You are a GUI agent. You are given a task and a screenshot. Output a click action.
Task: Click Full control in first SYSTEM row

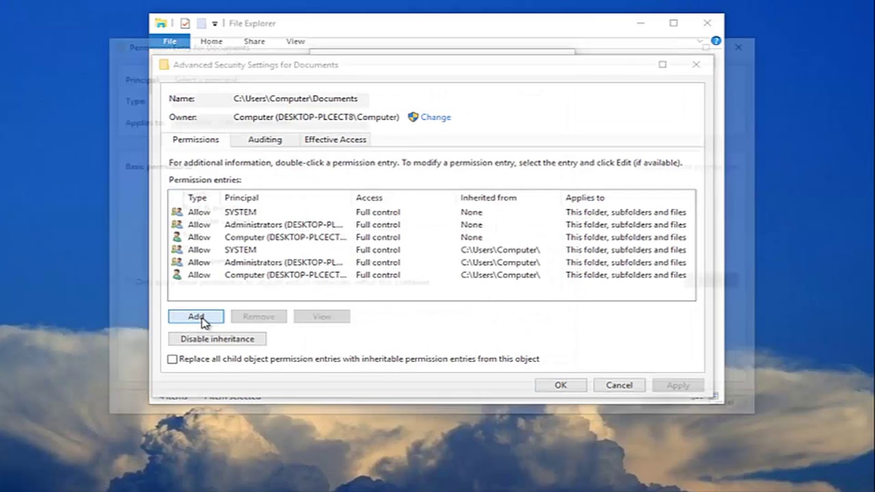[378, 212]
